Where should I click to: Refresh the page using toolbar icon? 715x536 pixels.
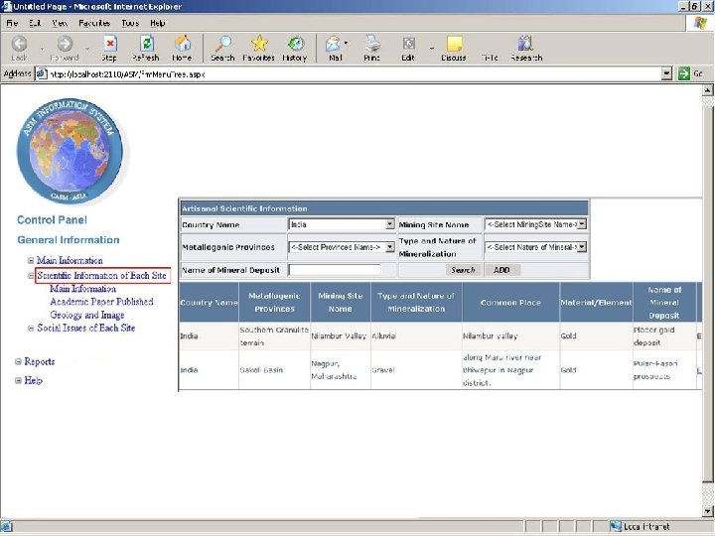tap(146, 45)
